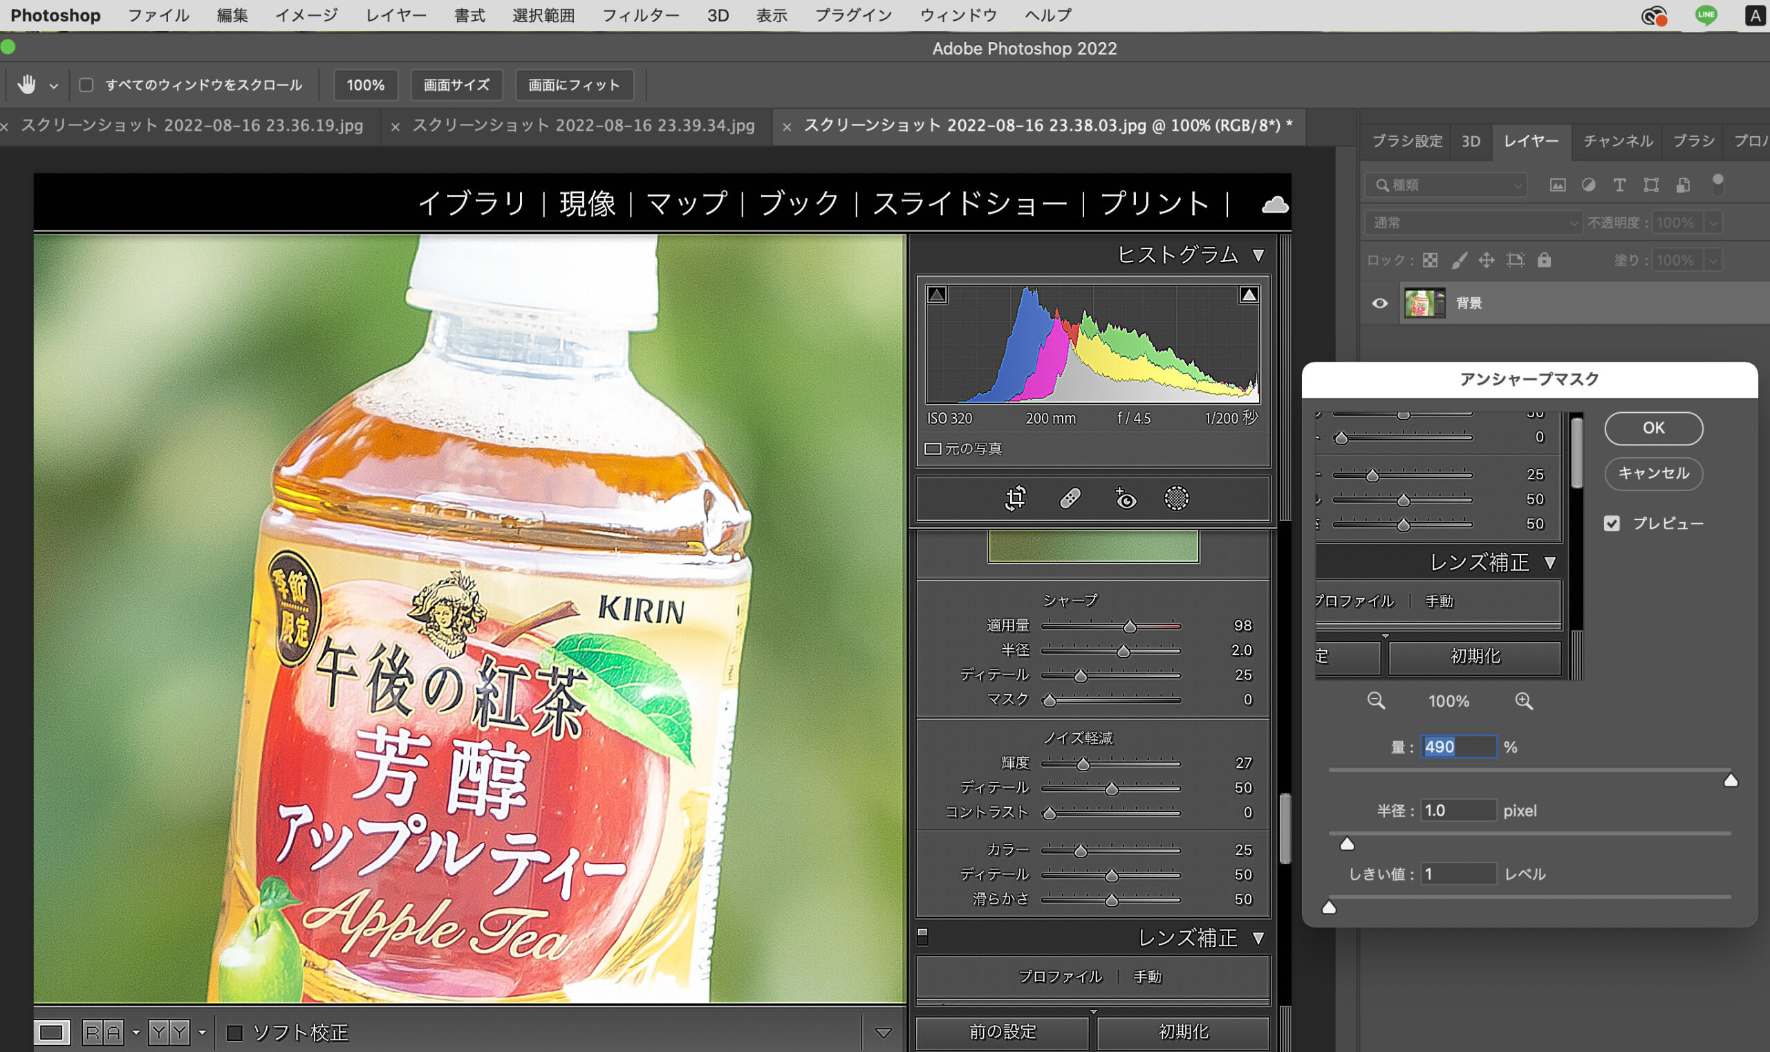Image resolution: width=1770 pixels, height=1052 pixels.
Task: Close the 23.39.34.jpg document tab
Action: pyautogui.click(x=395, y=127)
